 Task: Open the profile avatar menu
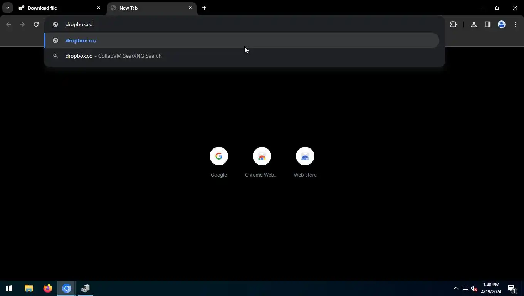pos(502,24)
